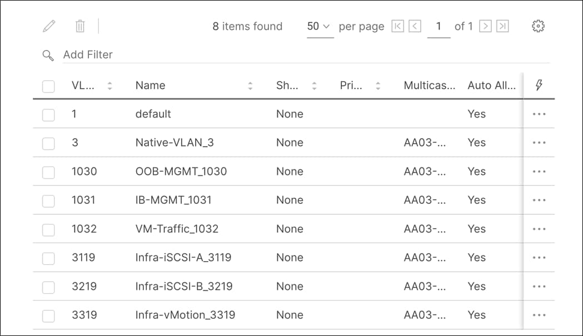Click the trash delete icon
583x336 pixels.
coord(79,26)
